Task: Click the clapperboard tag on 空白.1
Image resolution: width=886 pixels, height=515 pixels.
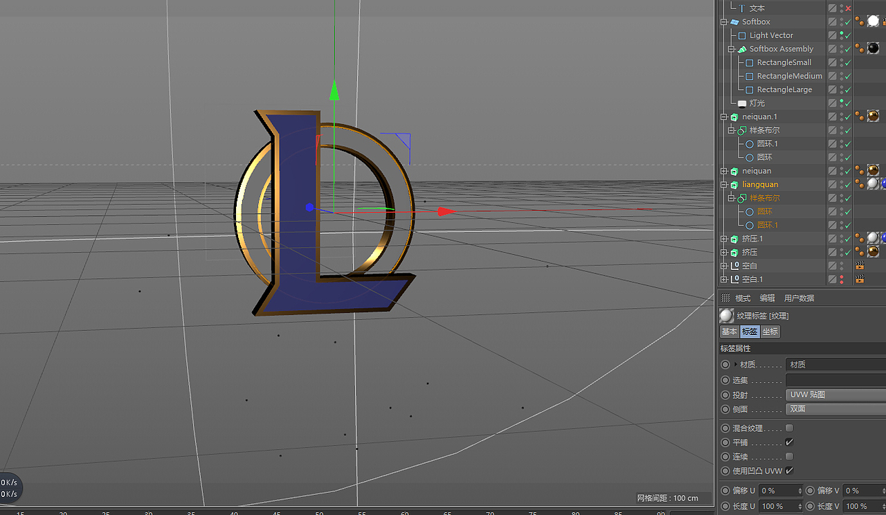Action: click(x=860, y=280)
